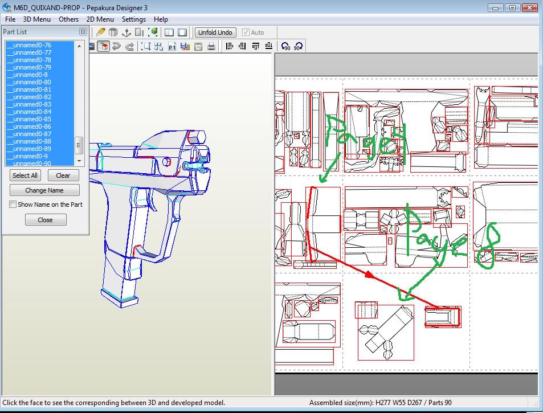543x413 pixels.
Task: Click the clipboard paste image icon
Action: pos(198,46)
